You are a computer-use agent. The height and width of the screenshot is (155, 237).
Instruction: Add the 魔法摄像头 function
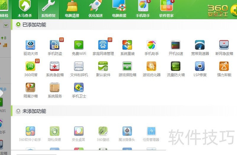(127, 134)
